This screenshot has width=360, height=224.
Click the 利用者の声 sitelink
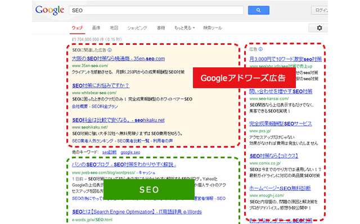point(163,141)
